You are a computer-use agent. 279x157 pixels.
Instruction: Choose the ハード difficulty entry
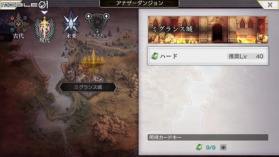(208, 56)
